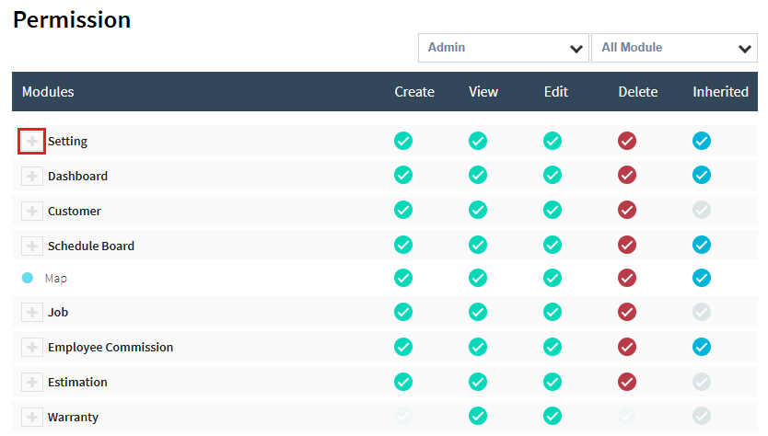Image resolution: width=768 pixels, height=436 pixels.
Task: Click the blue dot beside Map
Action: pos(28,278)
